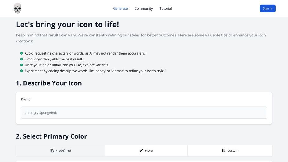This screenshot has height=162, width=288.
Task: Click the green check beside 'Experiment by adding'
Action: pos(21,71)
